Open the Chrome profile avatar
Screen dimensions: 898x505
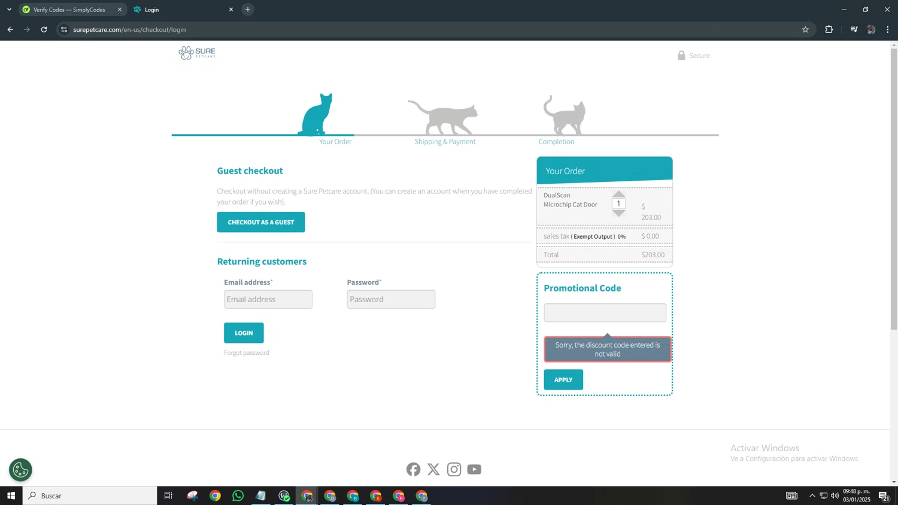(x=871, y=29)
